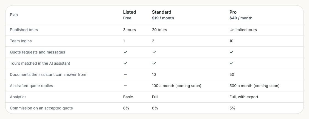Screen dimensions: 309x119
Task: Click the Team logins row label
Action: pyautogui.click(x=21, y=41)
